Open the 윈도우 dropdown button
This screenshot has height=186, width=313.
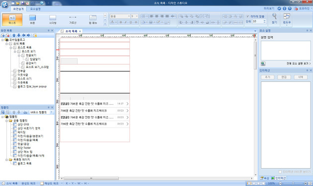pyautogui.click(x=287, y=19)
